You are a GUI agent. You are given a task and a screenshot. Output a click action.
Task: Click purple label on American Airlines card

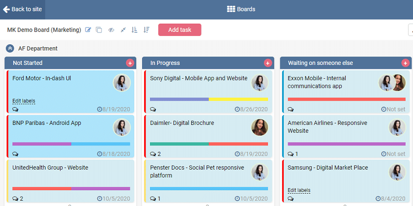tap(347, 144)
